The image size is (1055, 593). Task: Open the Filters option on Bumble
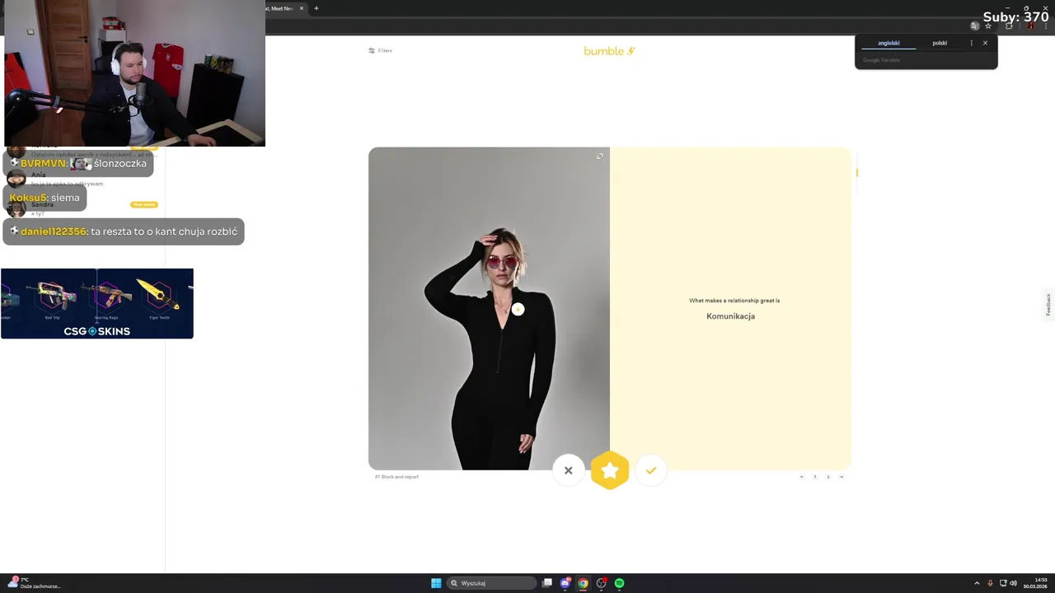tap(380, 51)
